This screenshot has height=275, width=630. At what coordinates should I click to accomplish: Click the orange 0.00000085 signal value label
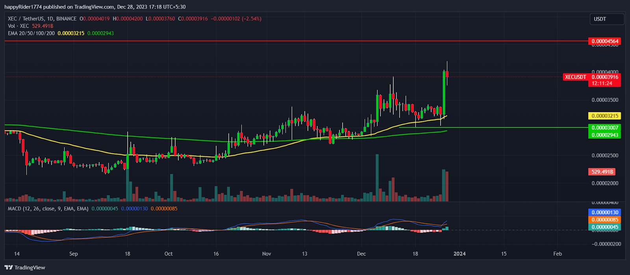604,220
